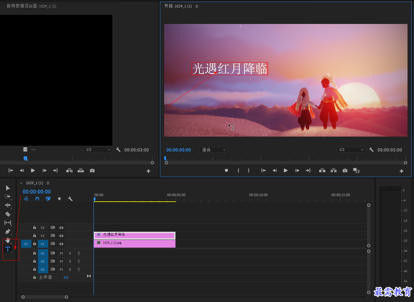
Task: Toggle sync lock on track A3
Action: [x=52, y=269]
